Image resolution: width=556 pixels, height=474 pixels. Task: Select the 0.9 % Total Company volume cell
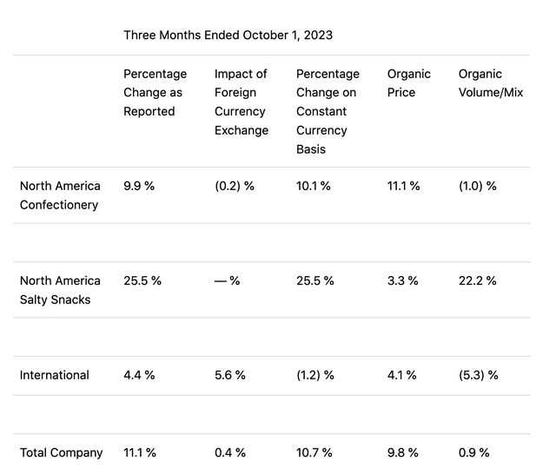click(474, 452)
